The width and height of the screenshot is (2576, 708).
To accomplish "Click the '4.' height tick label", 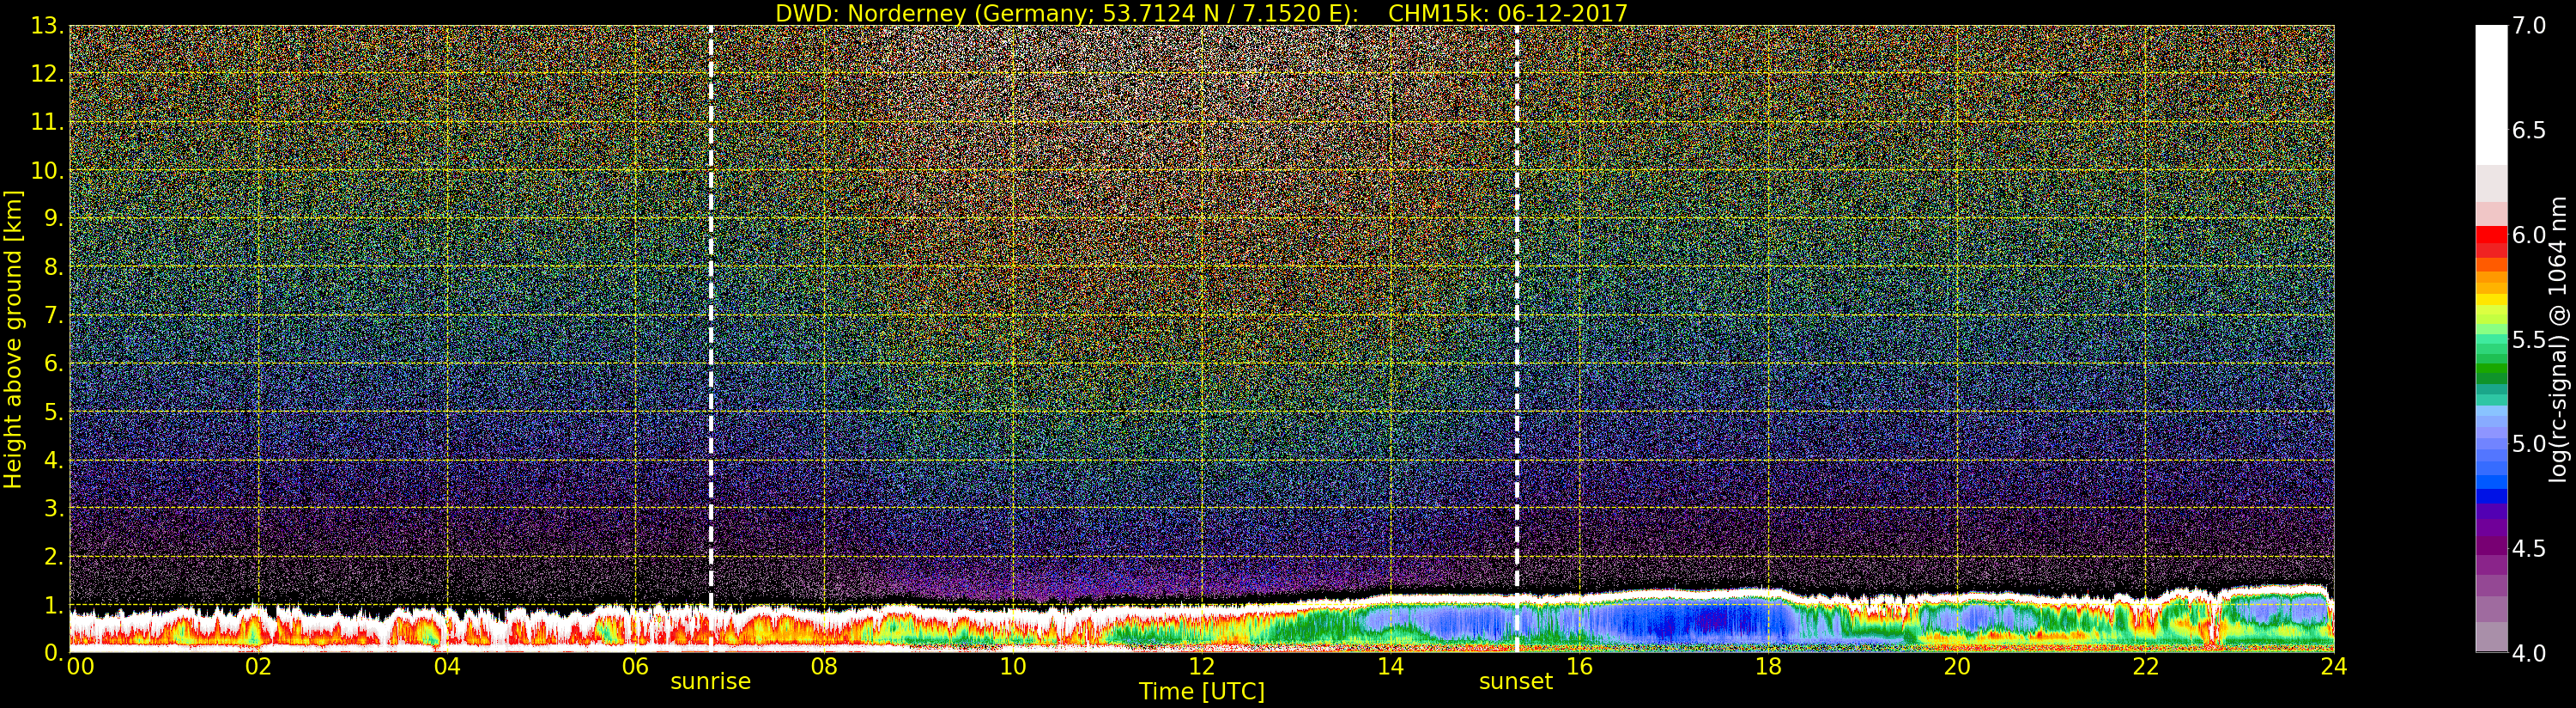I will [53, 460].
